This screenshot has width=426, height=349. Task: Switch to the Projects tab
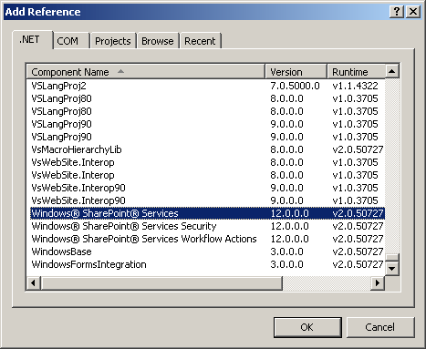pyautogui.click(x=113, y=41)
